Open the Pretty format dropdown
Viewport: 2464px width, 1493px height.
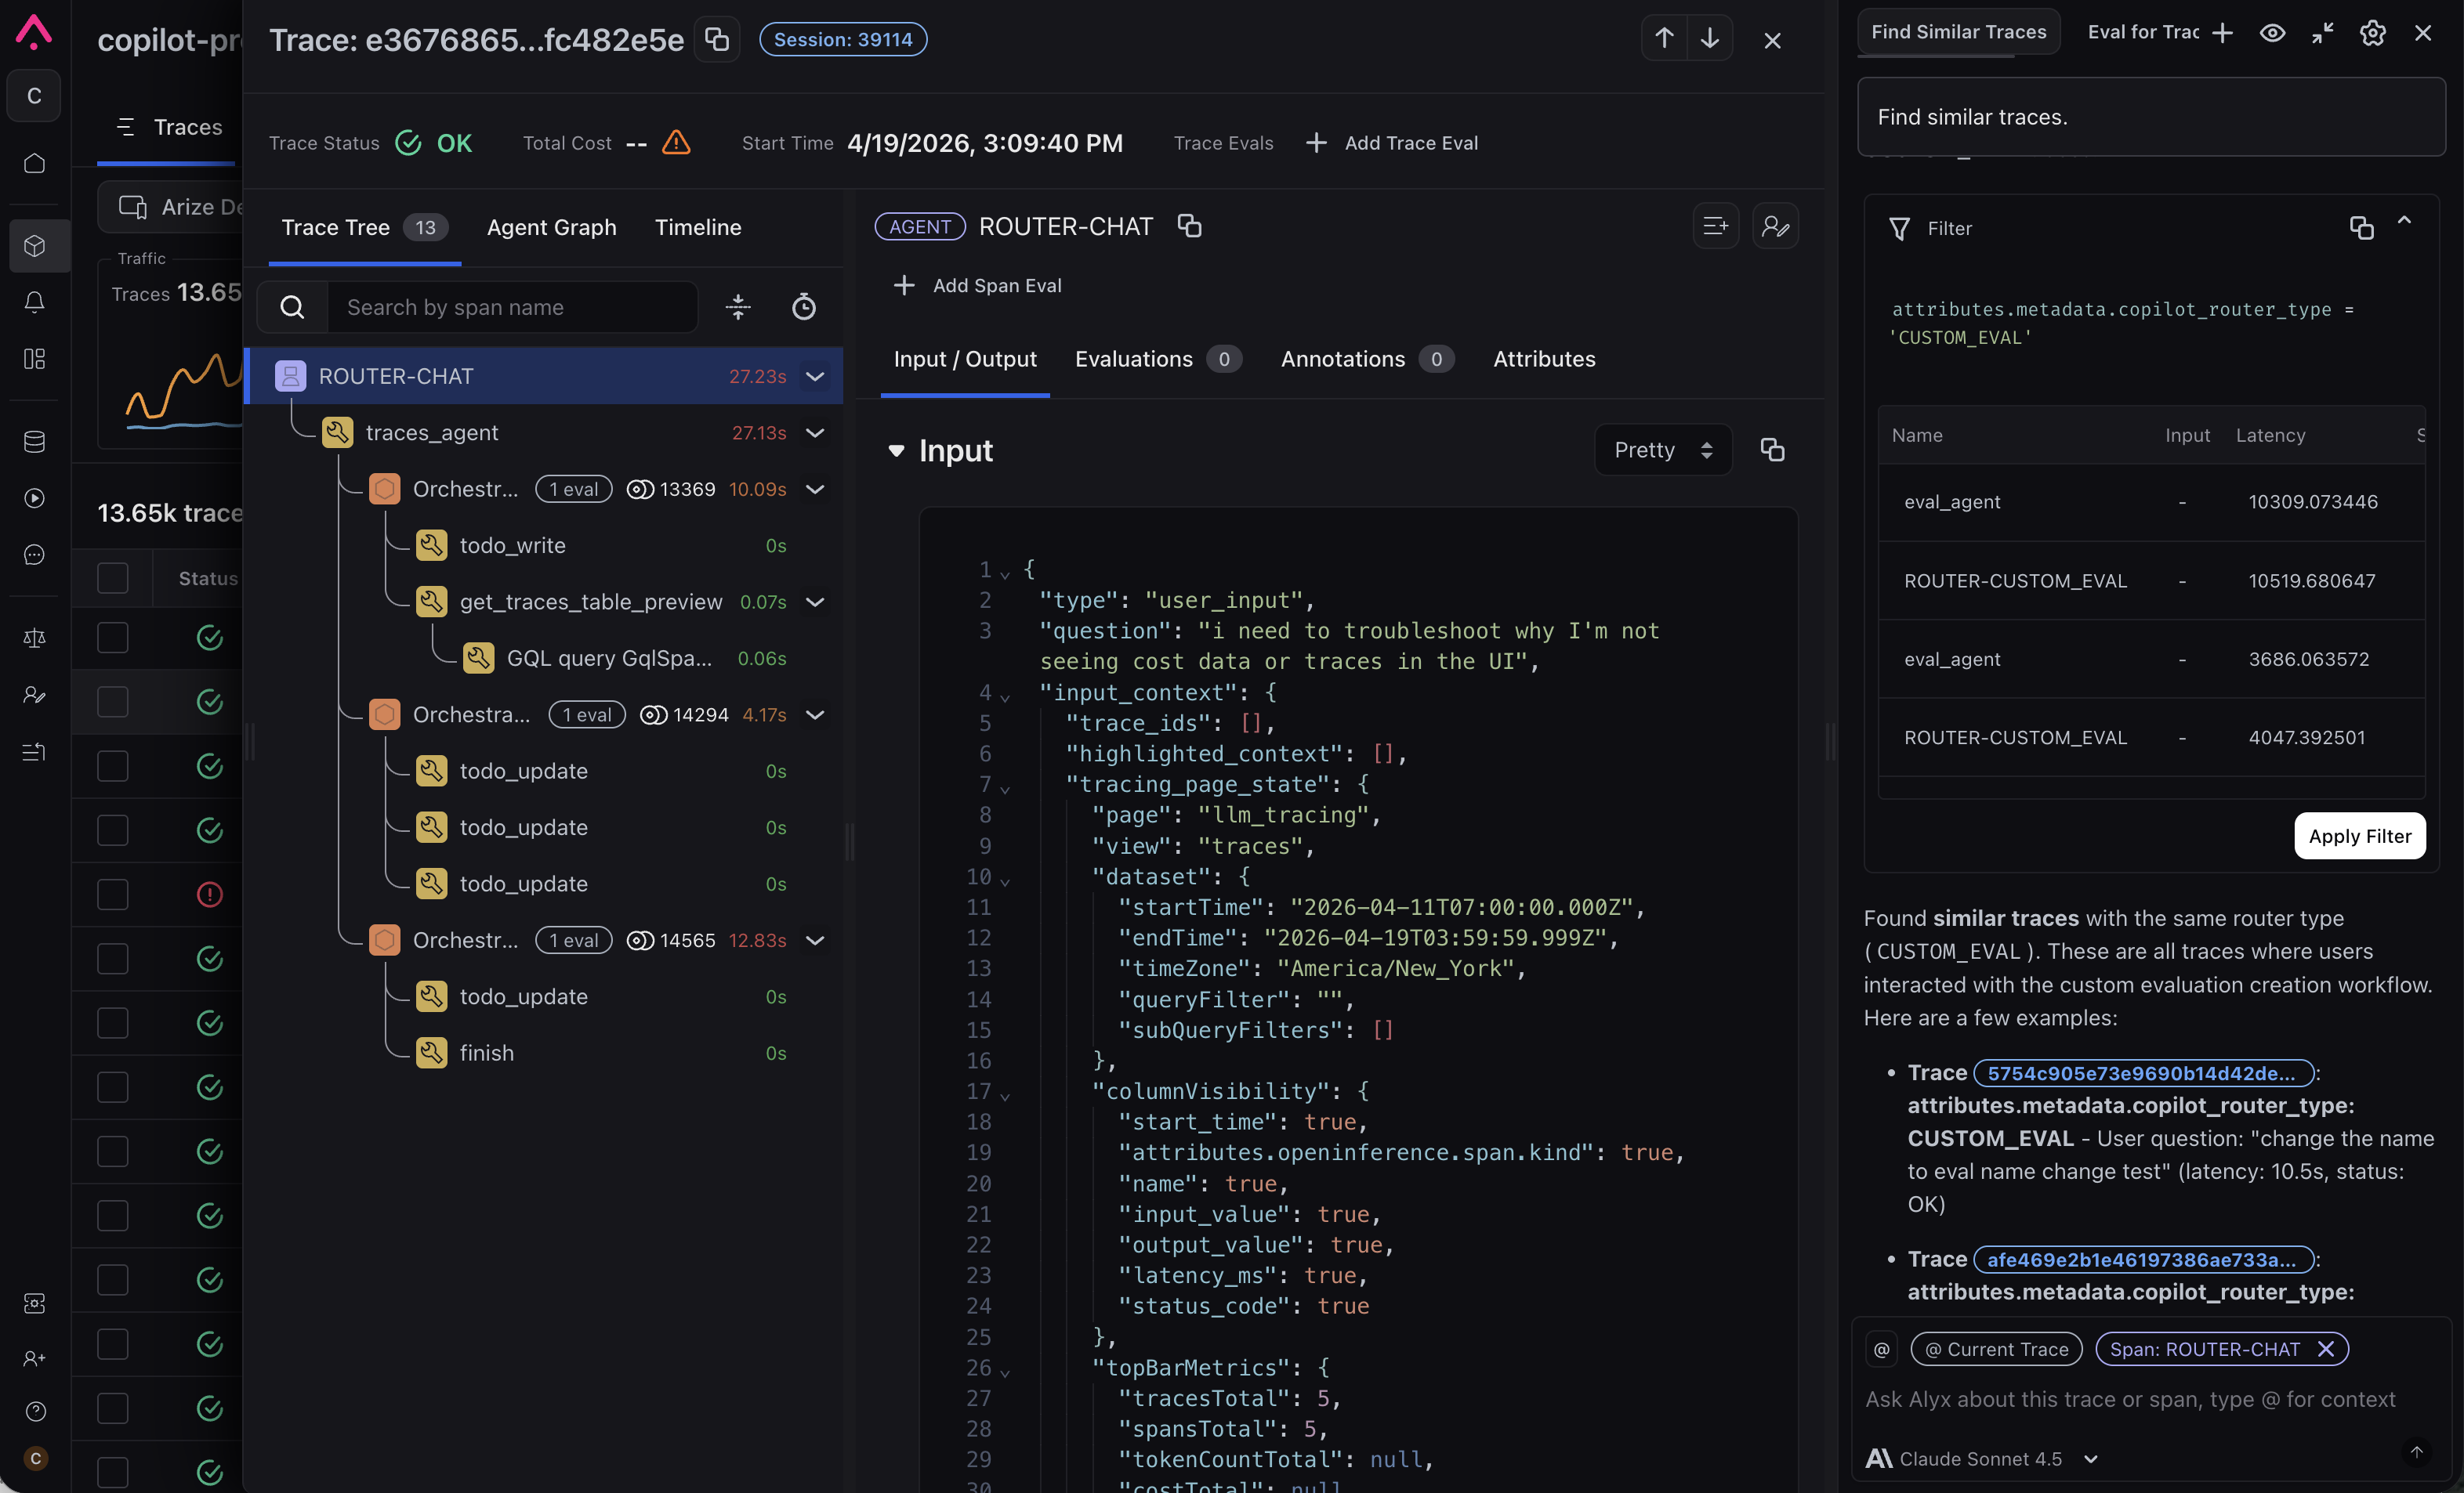click(x=1662, y=450)
